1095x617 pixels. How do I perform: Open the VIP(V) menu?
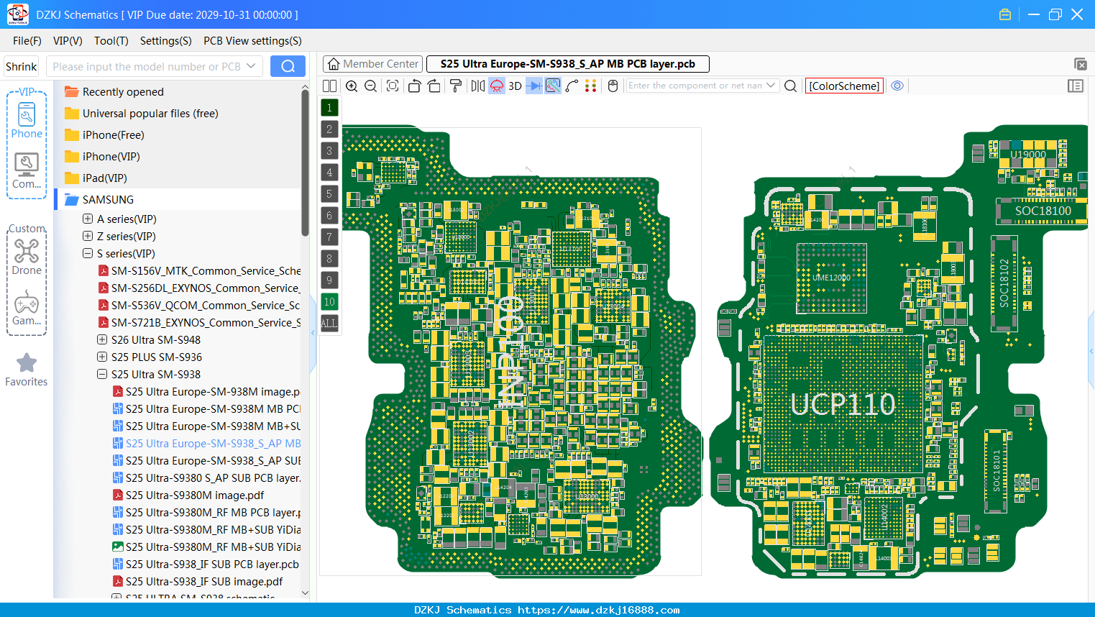pyautogui.click(x=68, y=41)
